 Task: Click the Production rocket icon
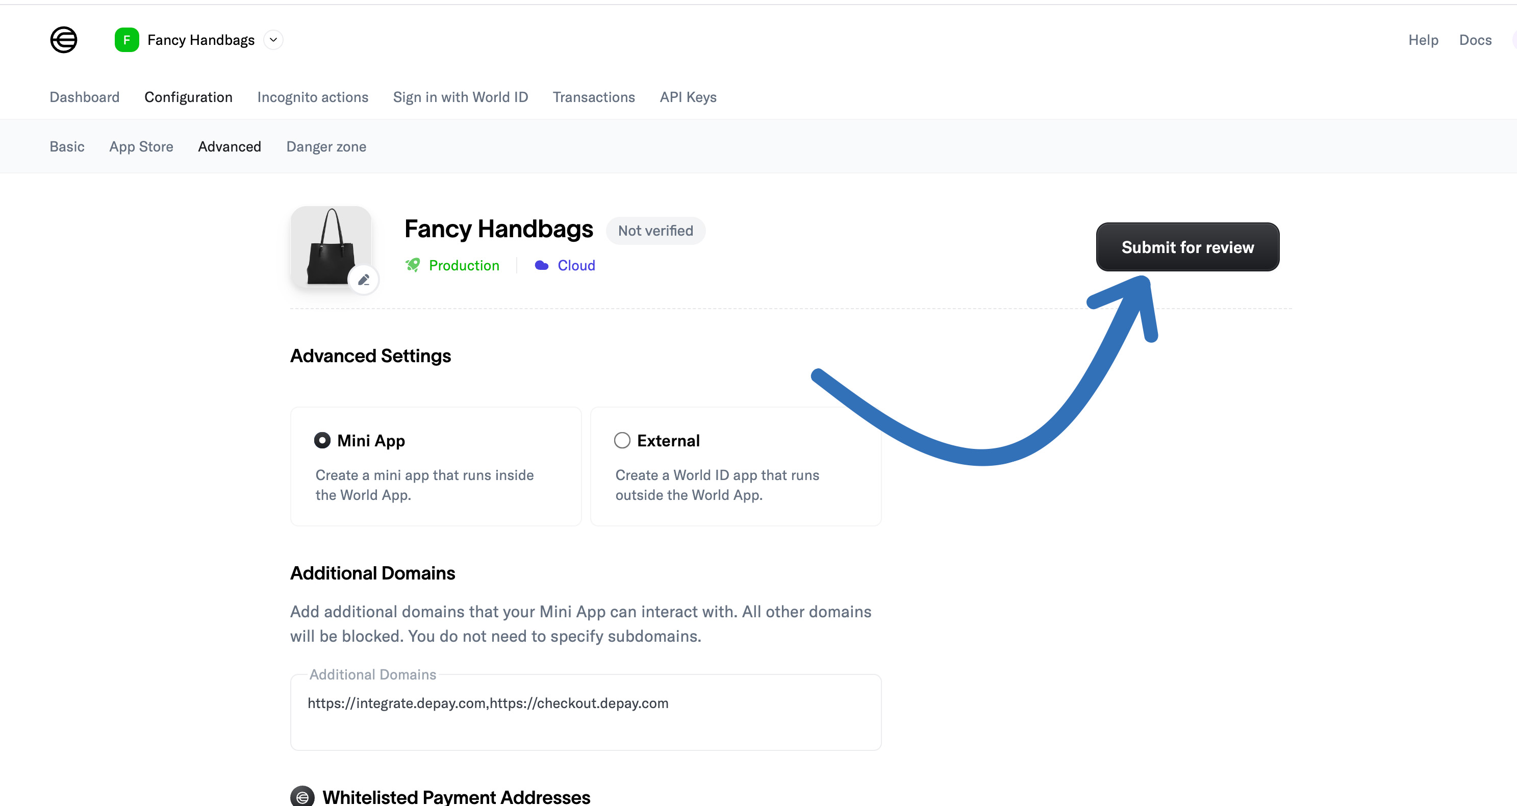point(413,266)
